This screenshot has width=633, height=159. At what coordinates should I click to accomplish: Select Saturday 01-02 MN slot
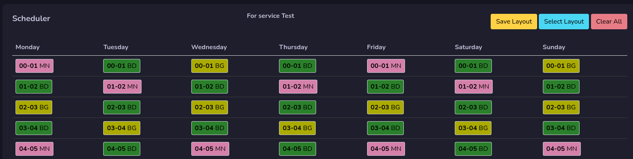point(474,87)
